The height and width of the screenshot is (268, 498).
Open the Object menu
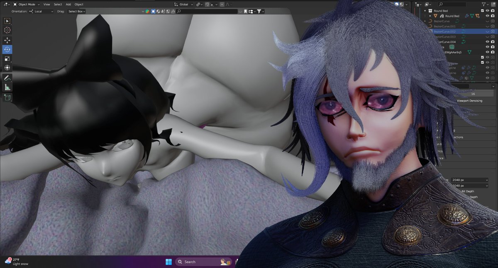(78, 4)
